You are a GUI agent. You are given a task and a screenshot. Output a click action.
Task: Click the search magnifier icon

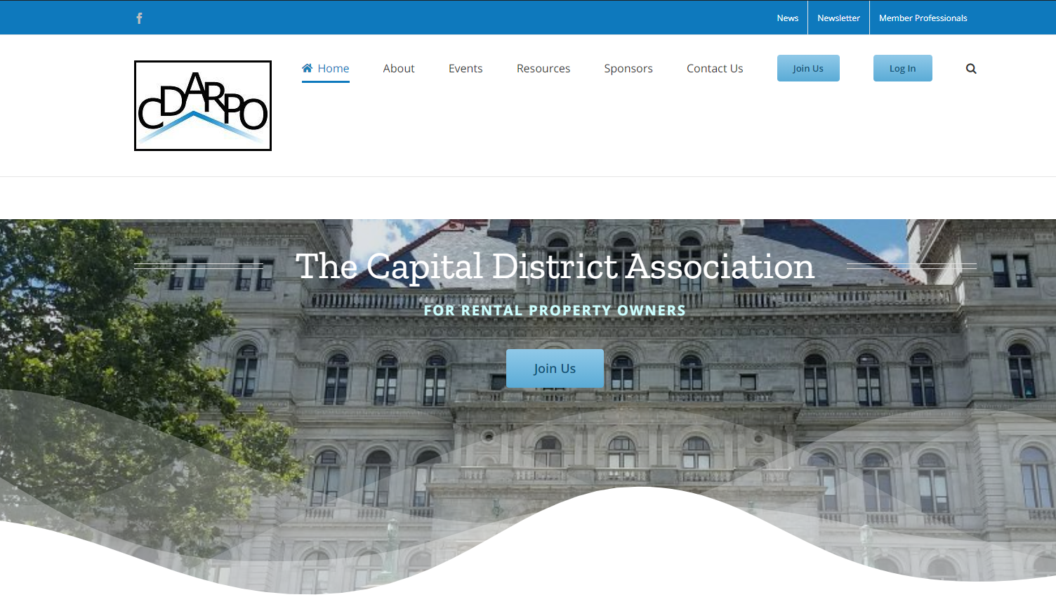coord(971,69)
